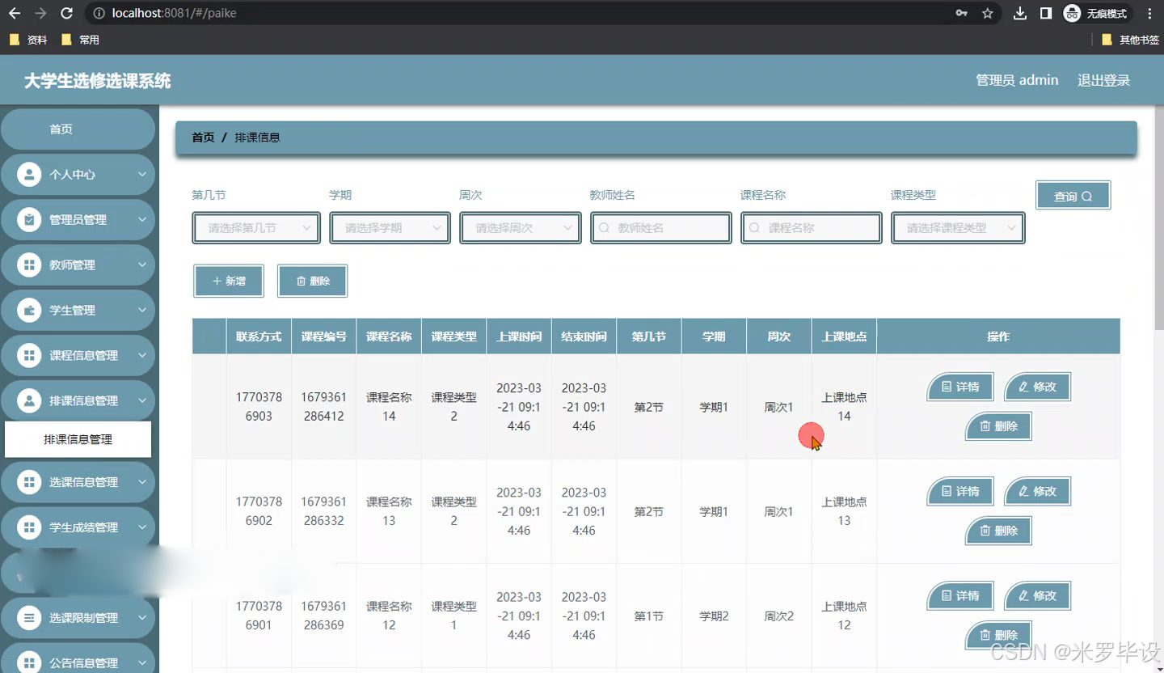Expand the 选课信息管理 sidebar menu
This screenshot has width=1164, height=673.
78,482
